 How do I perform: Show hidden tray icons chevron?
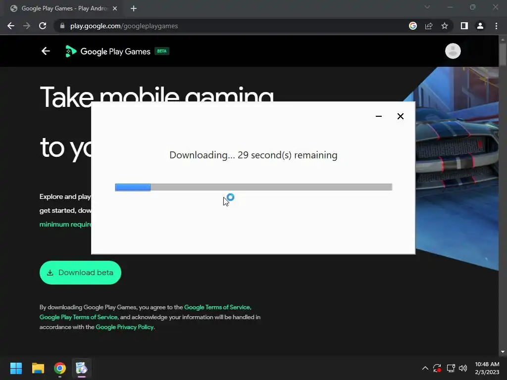point(425,368)
